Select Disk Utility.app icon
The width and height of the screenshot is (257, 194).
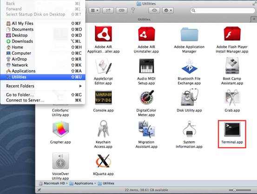pyautogui.click(x=190, y=97)
